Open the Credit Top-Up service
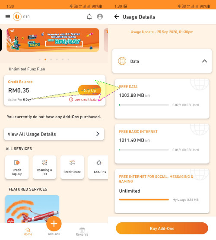This screenshot has width=216, height=240. [x=17, y=167]
